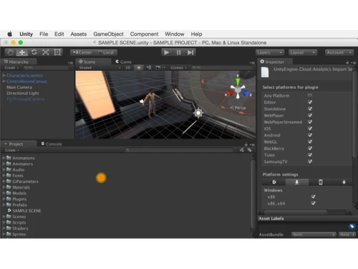Expand the ControlRoomCanvas hierarchy item
Image resolution: width=358 pixels, height=269 pixels.
point(4,81)
